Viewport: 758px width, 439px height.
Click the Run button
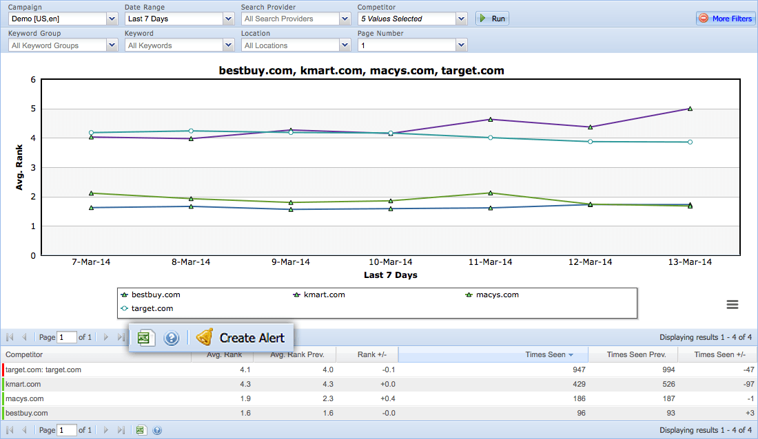491,19
